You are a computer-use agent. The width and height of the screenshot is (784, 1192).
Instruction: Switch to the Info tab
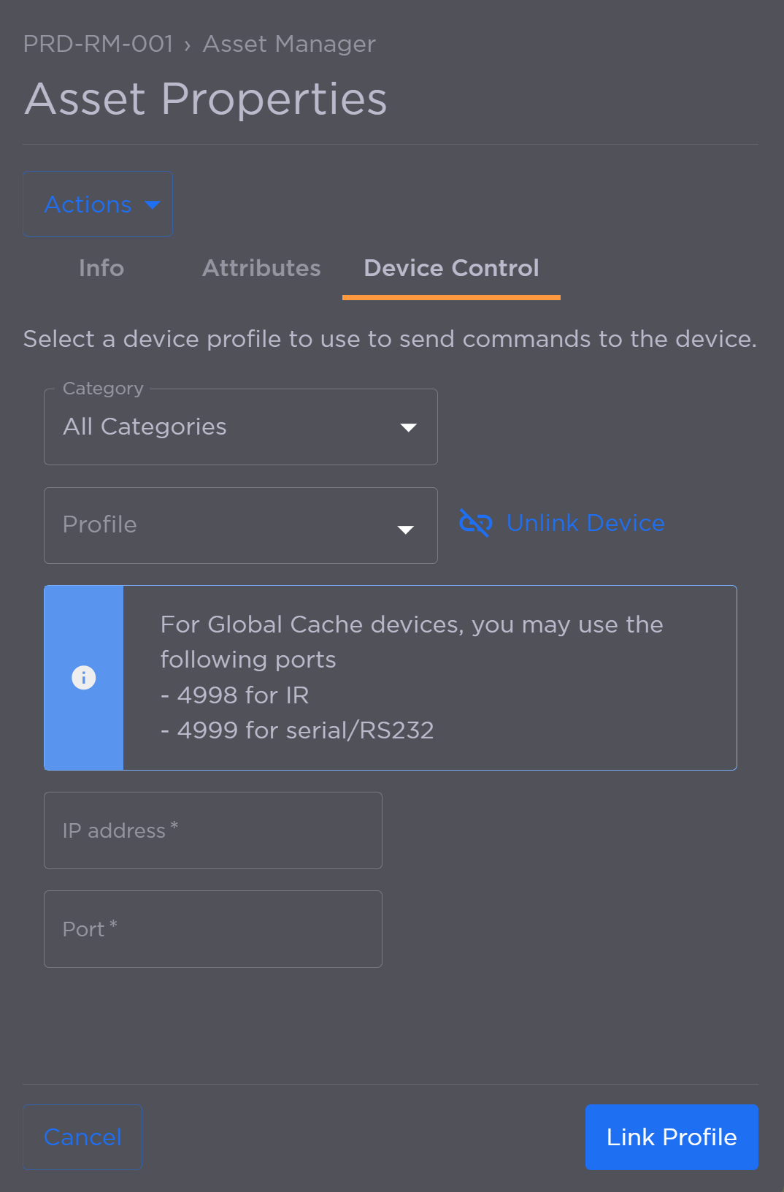coord(101,268)
